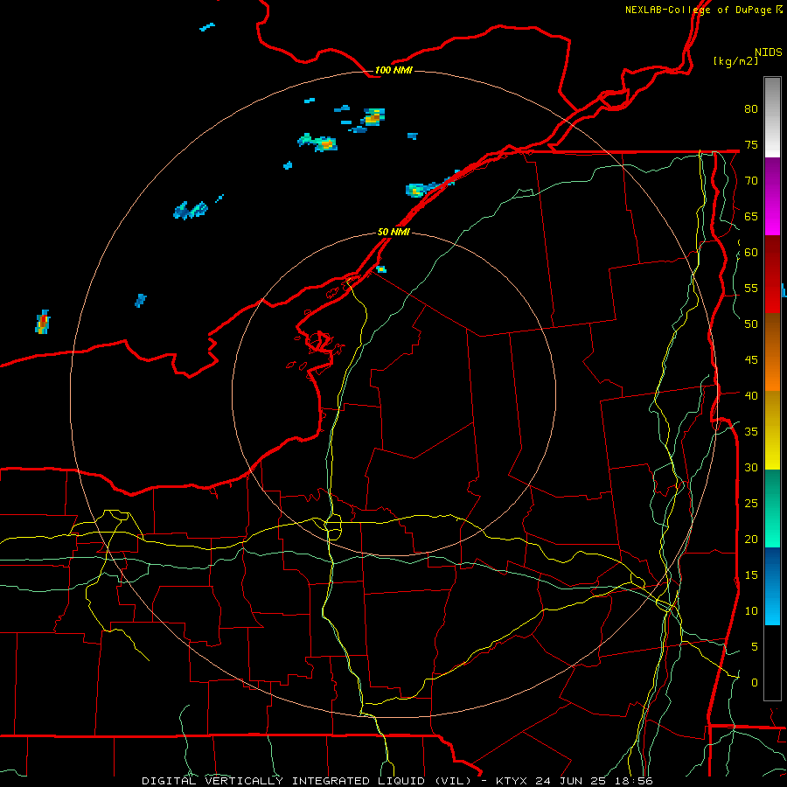Click the 50 value on the color scale

click(751, 324)
